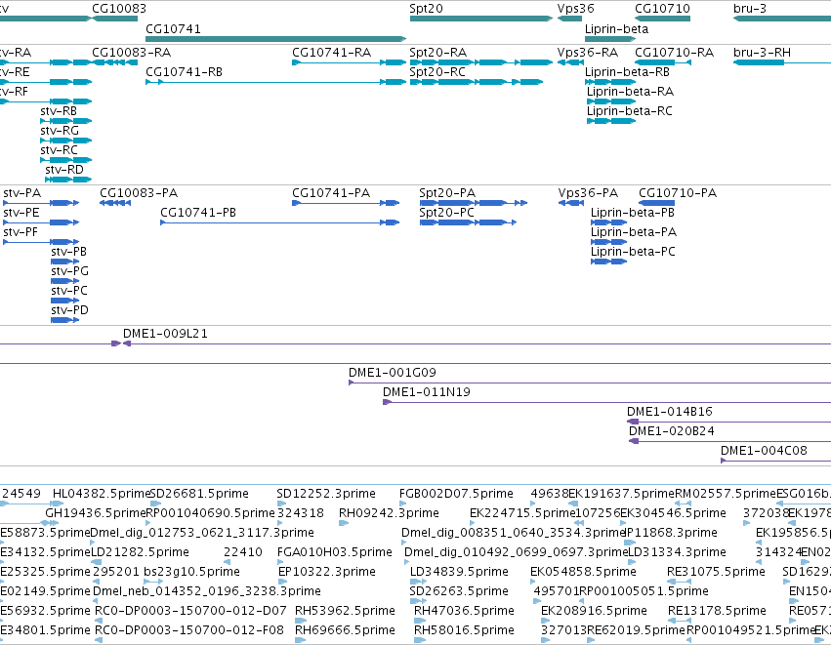The height and width of the screenshot is (645, 831).
Task: Click the stv-PC protein label
Action: [69, 291]
